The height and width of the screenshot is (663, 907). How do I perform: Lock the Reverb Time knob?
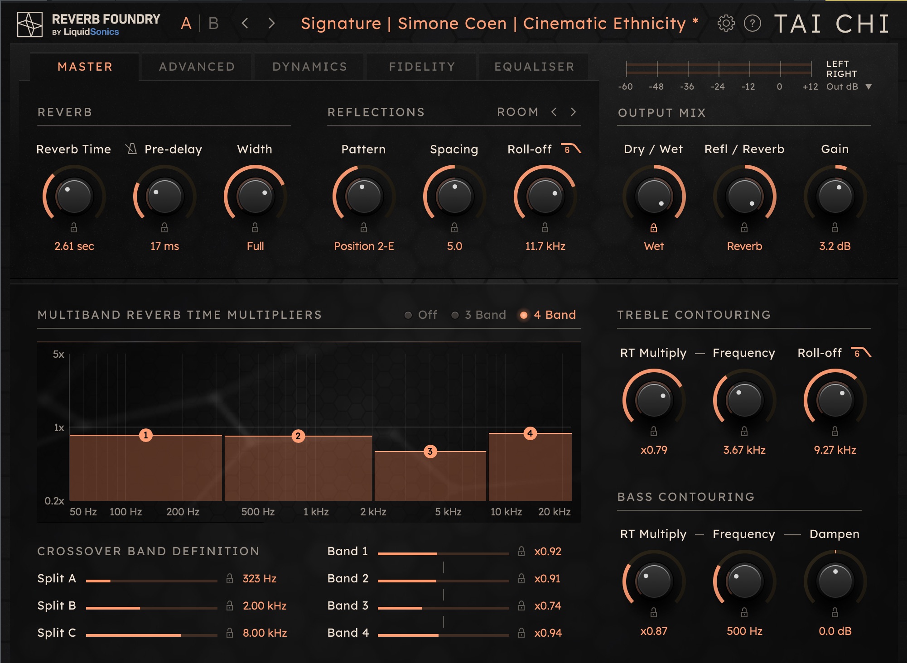(74, 227)
